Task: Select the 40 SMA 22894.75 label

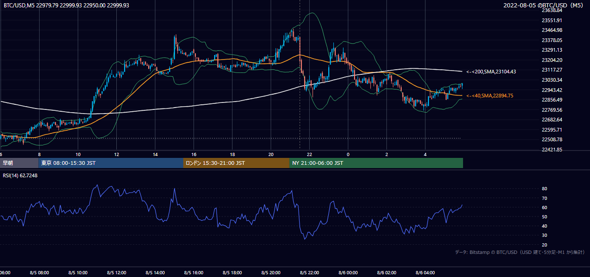Action: click(x=490, y=96)
